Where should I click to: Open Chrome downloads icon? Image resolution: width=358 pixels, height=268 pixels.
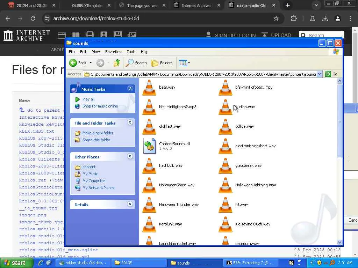tap(325, 18)
